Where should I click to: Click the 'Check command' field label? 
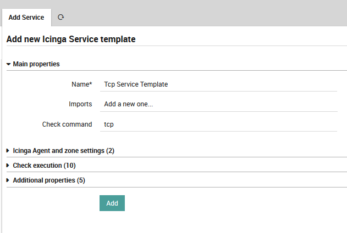67,124
